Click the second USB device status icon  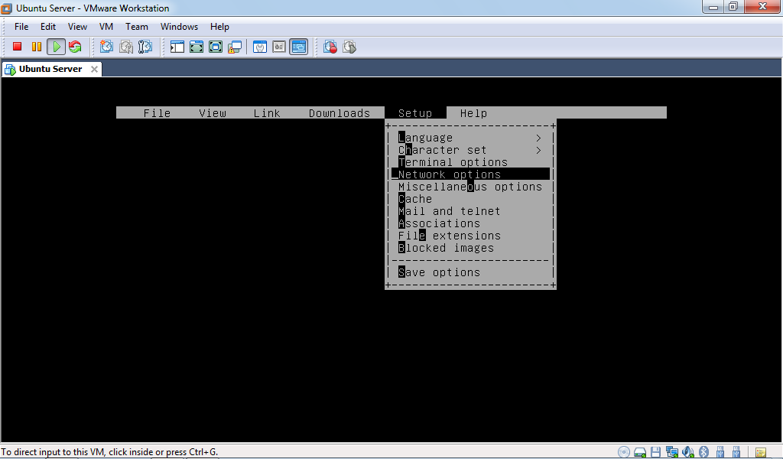pyautogui.click(x=736, y=452)
